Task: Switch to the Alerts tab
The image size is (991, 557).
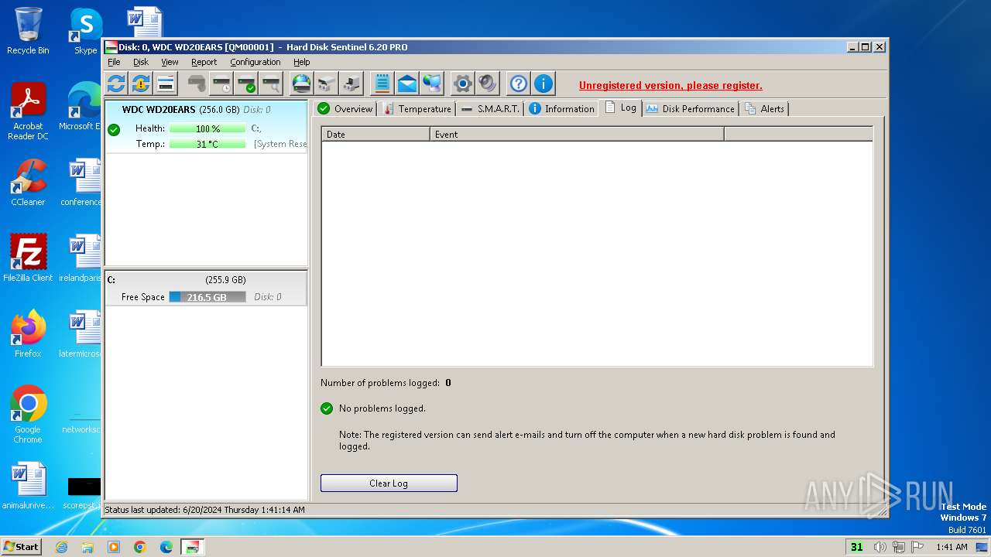Action: [765, 109]
